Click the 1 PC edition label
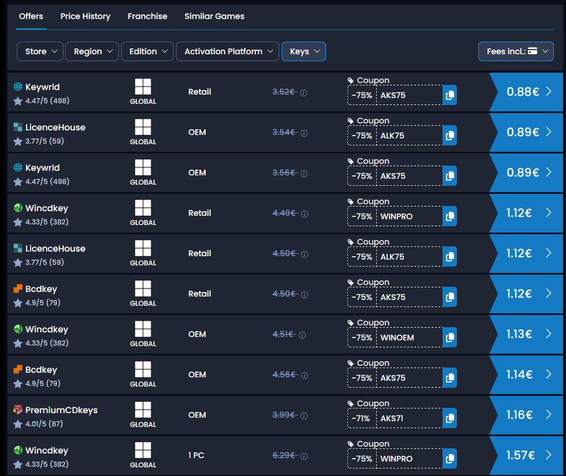This screenshot has width=566, height=476. point(196,455)
